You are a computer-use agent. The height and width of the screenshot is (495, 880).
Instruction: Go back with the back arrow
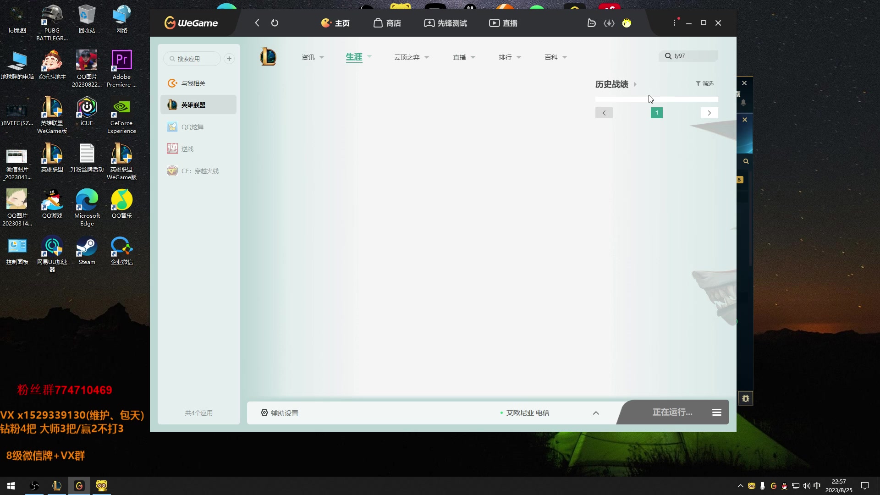tap(257, 23)
